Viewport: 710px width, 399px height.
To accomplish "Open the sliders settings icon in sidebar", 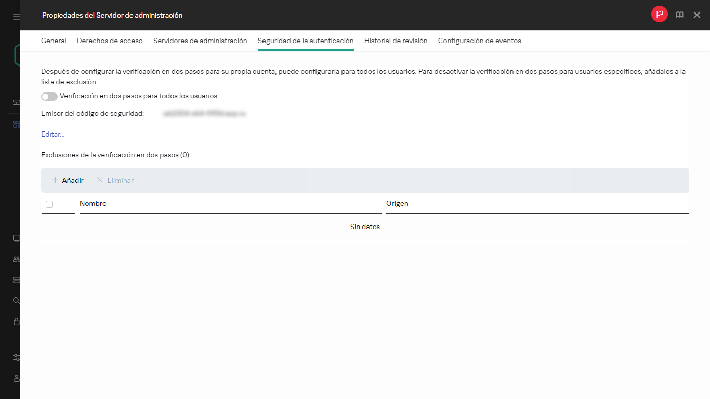I will point(16,357).
